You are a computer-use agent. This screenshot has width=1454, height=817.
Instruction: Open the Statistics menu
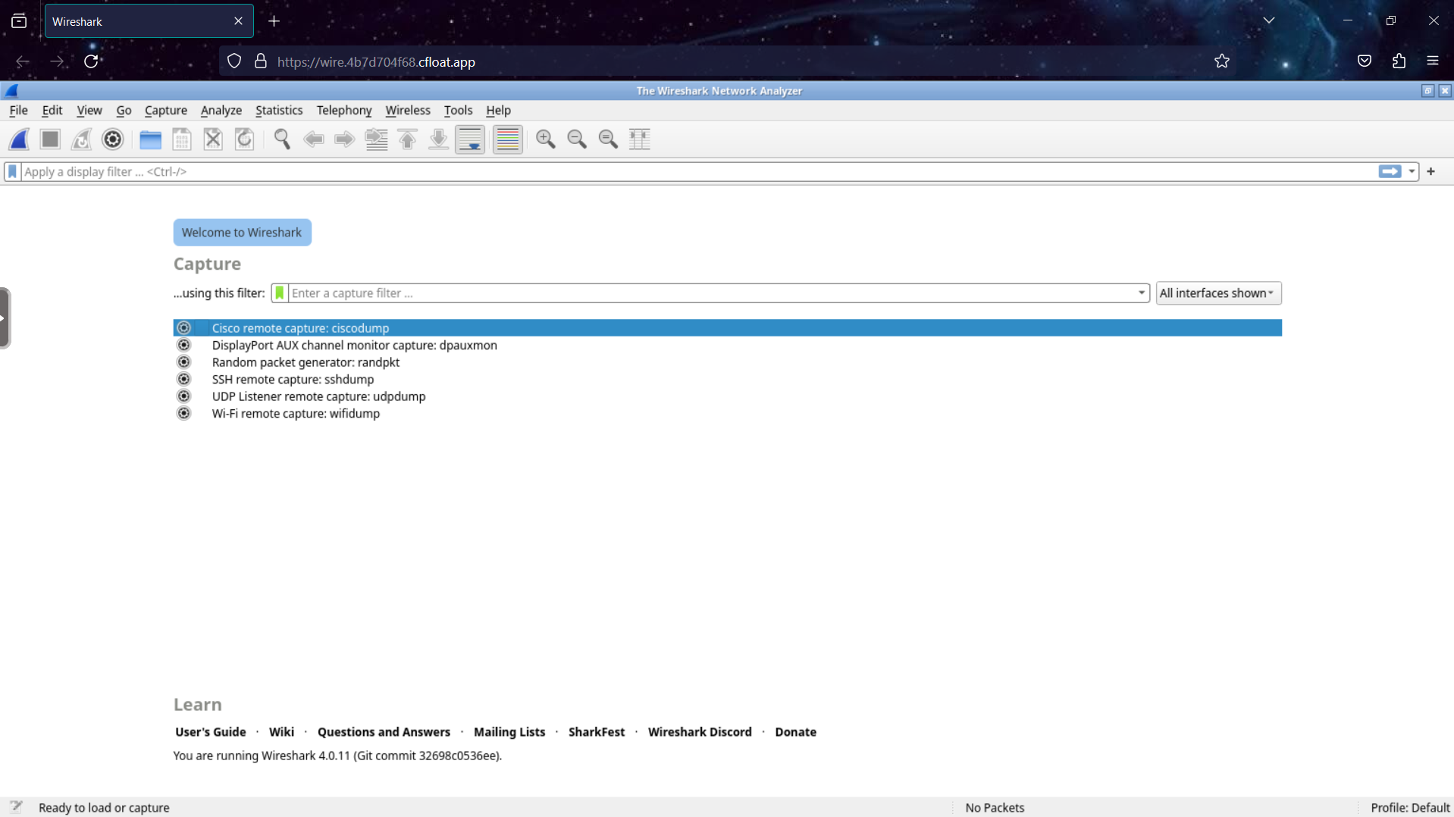(x=279, y=111)
